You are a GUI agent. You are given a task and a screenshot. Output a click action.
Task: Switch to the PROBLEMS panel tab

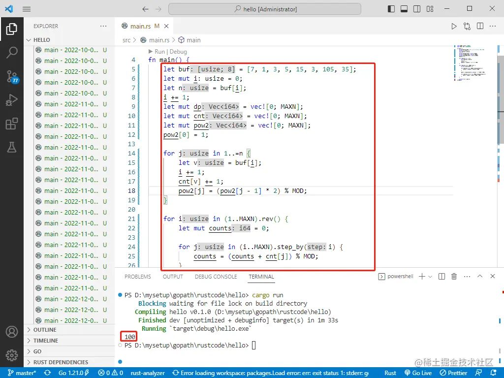coord(138,277)
